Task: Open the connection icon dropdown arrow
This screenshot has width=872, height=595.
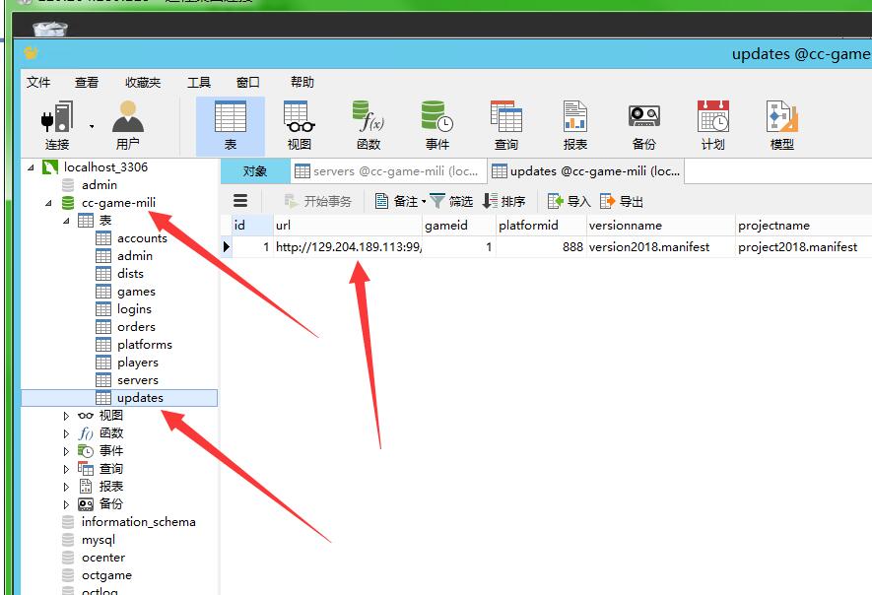Action: coord(92,126)
